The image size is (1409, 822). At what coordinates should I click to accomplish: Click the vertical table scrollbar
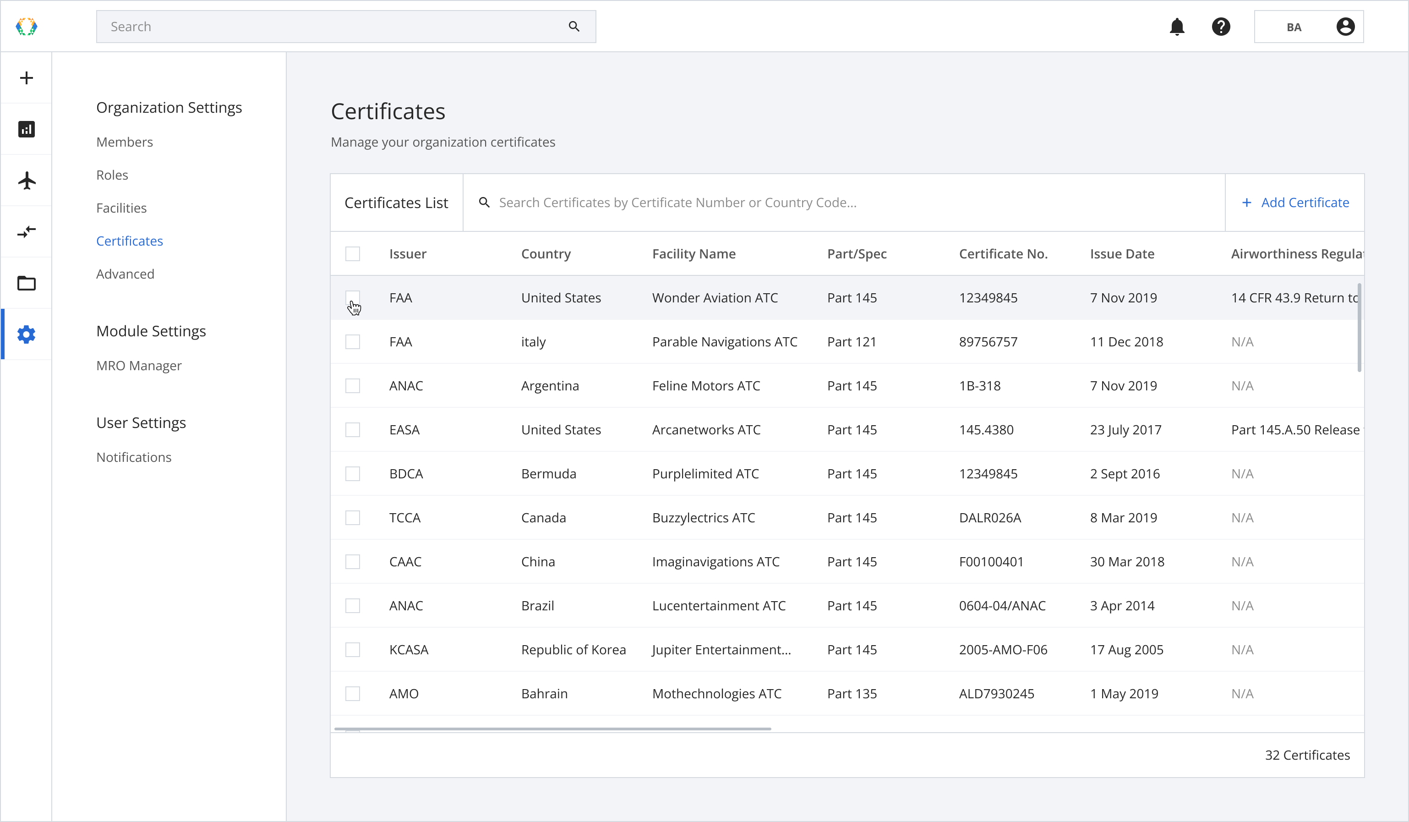[1359, 328]
